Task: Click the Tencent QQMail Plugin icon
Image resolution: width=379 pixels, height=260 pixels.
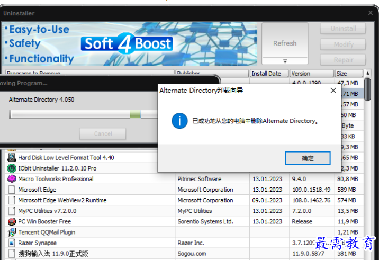Action: (12, 232)
